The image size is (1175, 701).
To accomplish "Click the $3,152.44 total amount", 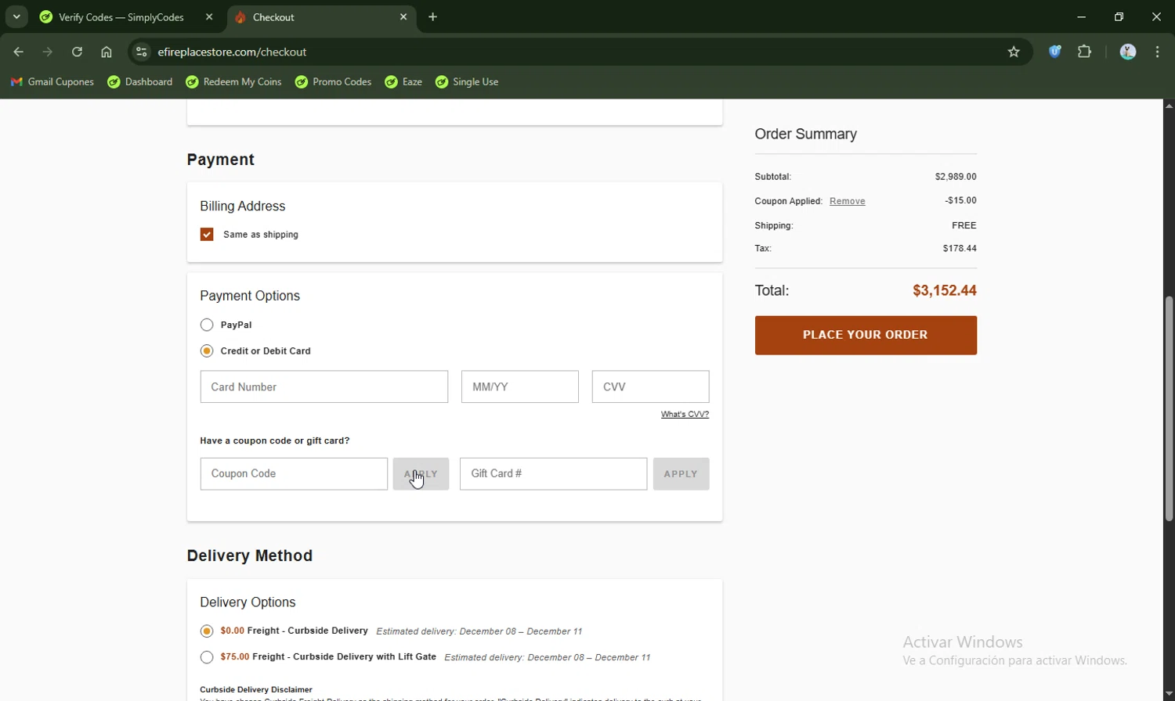I will 944,290.
